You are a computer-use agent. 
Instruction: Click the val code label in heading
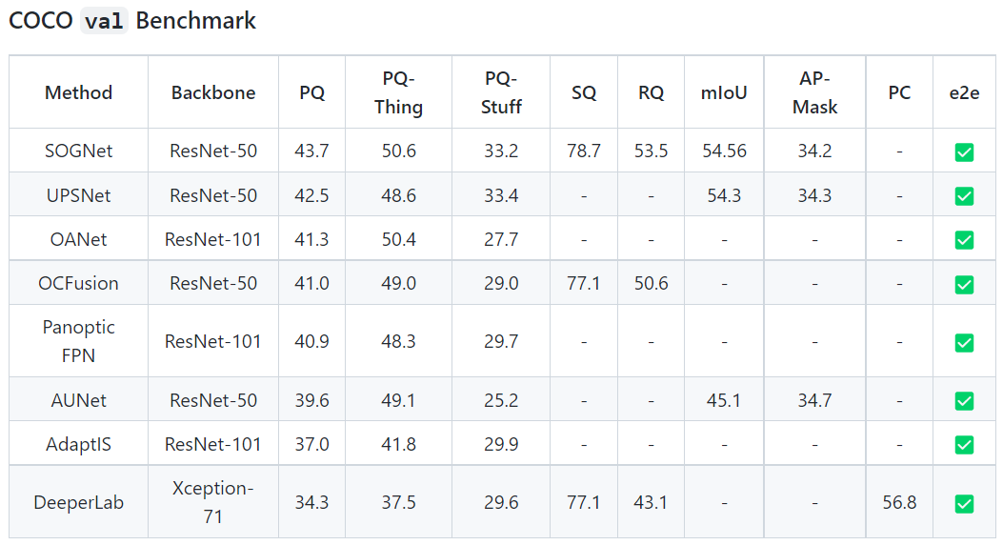coord(104,21)
